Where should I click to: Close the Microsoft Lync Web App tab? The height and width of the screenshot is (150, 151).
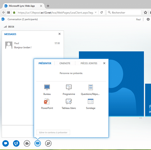(41, 6)
